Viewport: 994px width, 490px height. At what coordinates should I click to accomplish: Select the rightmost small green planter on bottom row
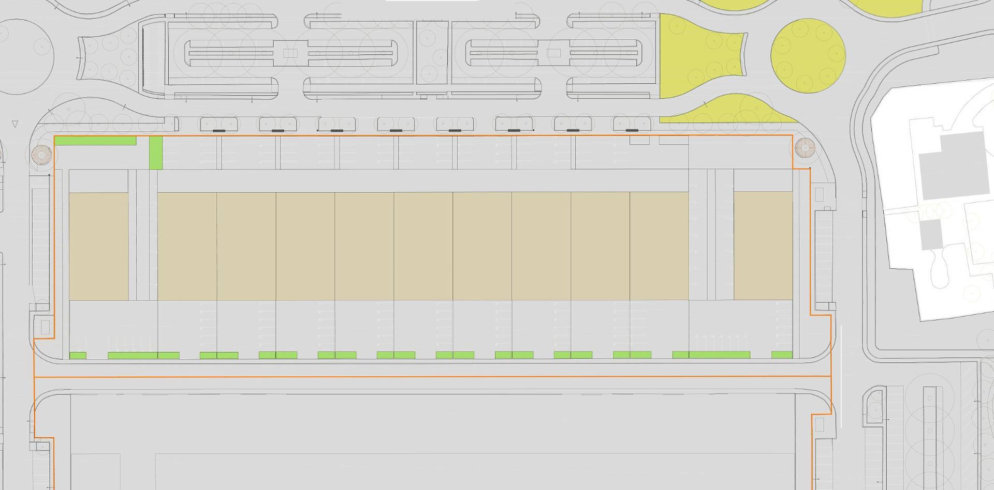tap(782, 355)
